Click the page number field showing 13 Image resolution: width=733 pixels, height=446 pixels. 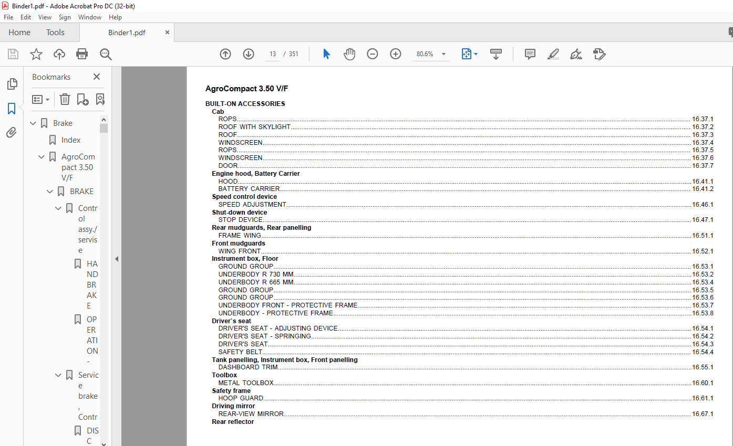tap(273, 54)
